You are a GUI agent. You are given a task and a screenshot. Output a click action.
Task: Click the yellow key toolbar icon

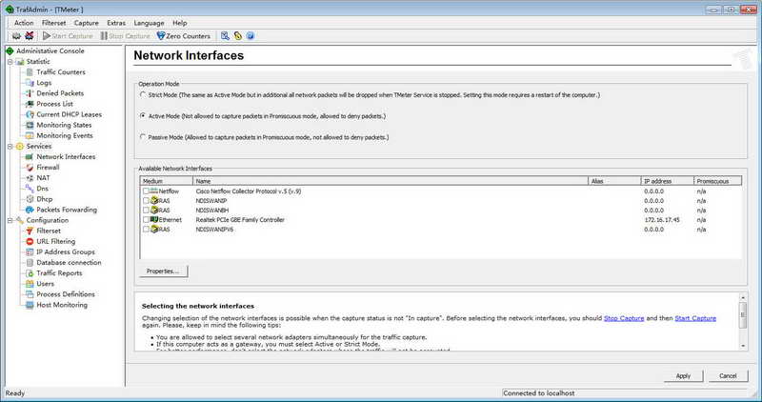point(237,36)
